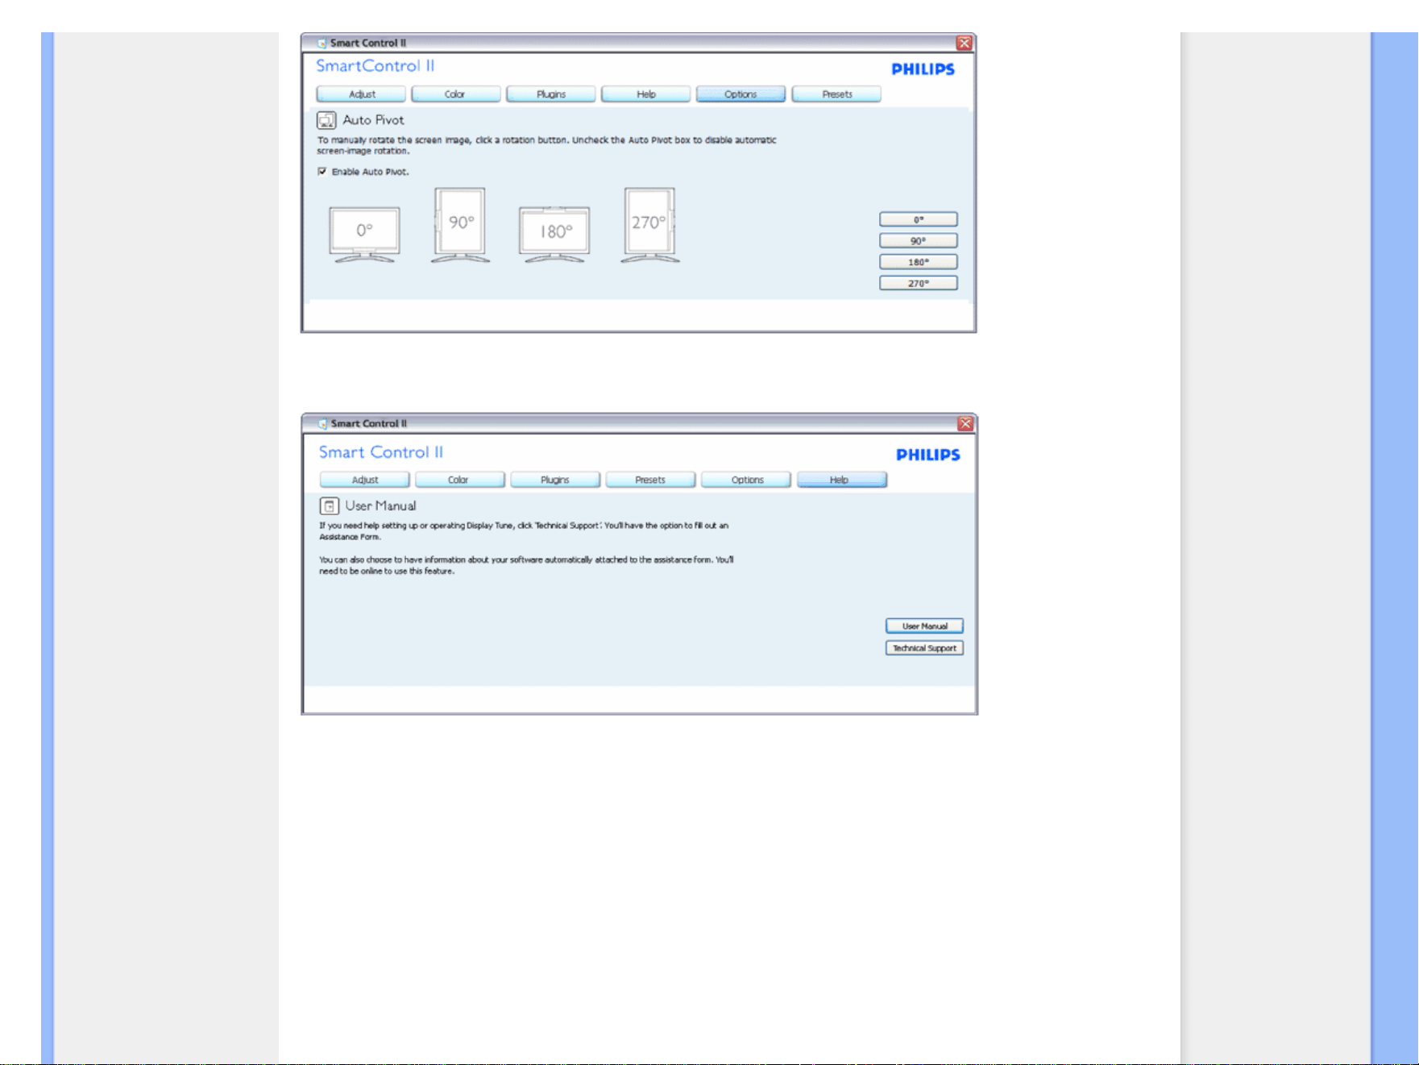Click the User Manual heading icon
Screen dimensions: 1419x1065
tap(329, 506)
